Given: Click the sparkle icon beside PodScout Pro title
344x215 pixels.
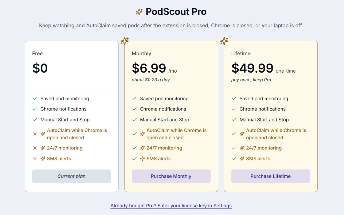Looking at the screenshot, I should point(139,12).
